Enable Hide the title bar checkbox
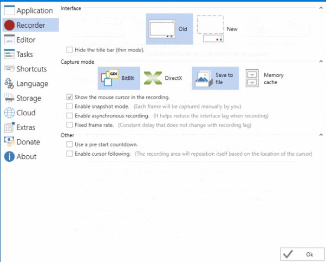The height and width of the screenshot is (262, 326). click(x=70, y=50)
